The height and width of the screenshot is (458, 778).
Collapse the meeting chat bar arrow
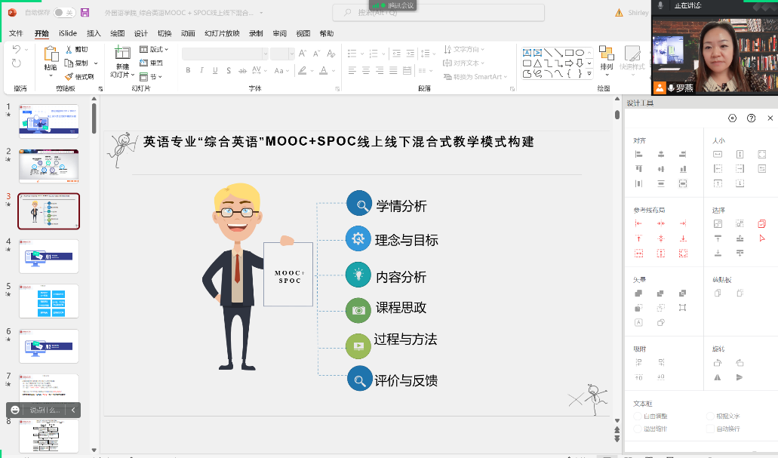[x=73, y=410]
